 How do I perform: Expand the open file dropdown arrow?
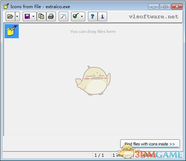17,16
